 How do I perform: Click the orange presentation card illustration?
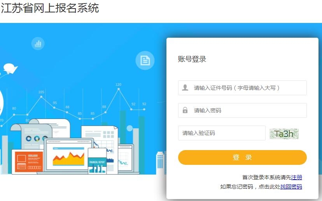pyautogui.click(x=28, y=162)
